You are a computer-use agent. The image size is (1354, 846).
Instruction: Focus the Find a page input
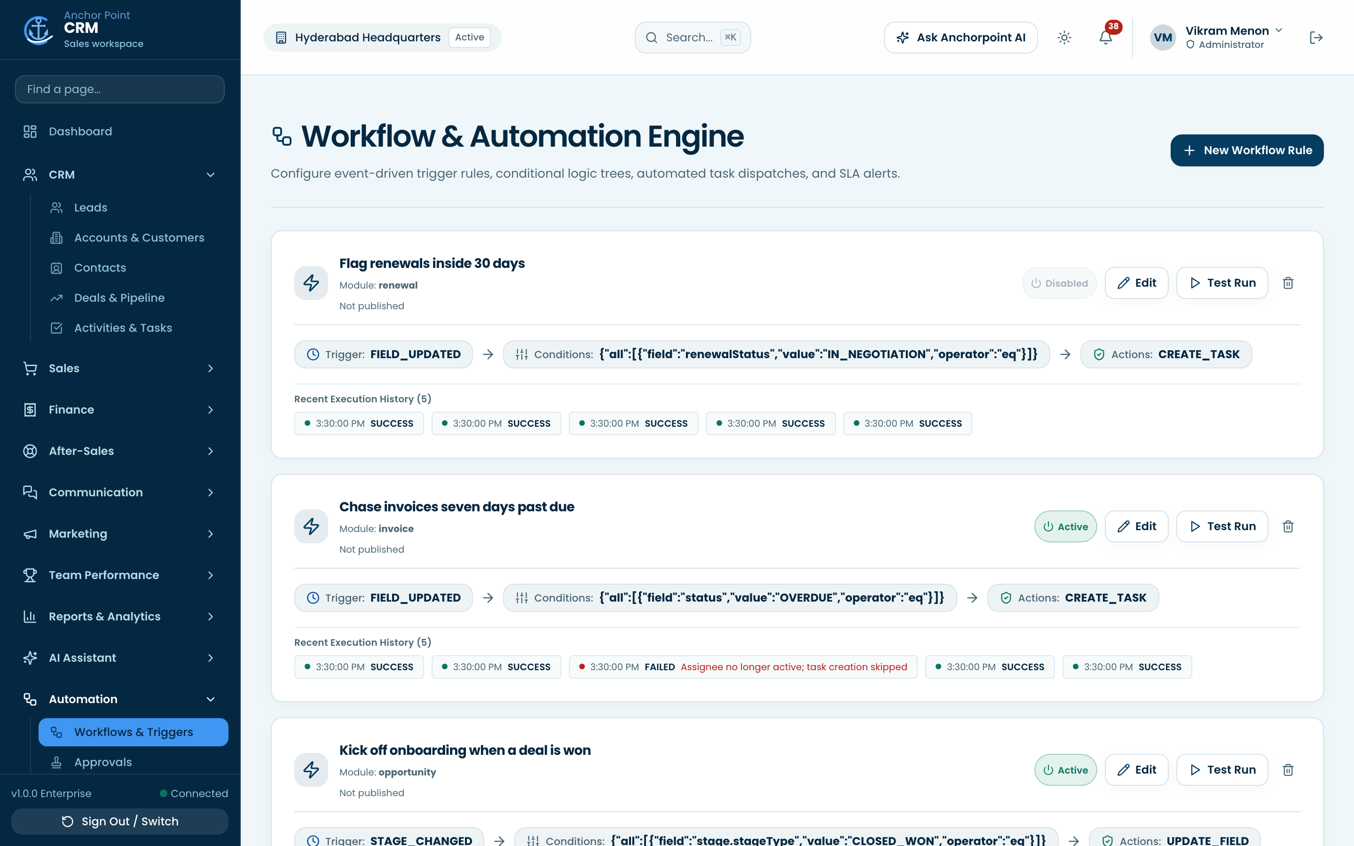[x=120, y=89]
